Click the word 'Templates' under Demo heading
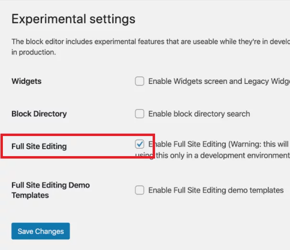This screenshot has height=250, width=290. point(30,195)
